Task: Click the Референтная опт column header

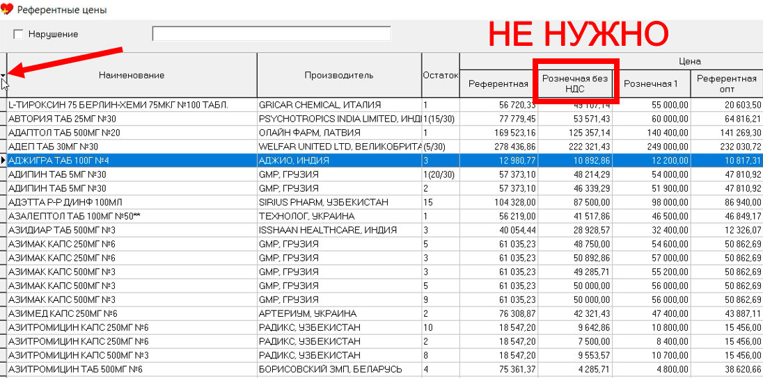Action: click(726, 84)
